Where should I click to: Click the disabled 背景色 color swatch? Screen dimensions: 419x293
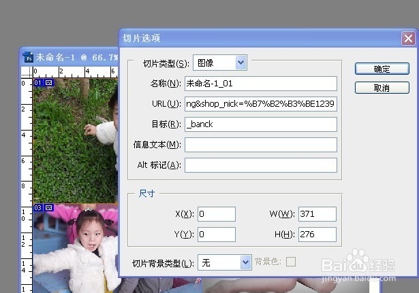click(291, 262)
